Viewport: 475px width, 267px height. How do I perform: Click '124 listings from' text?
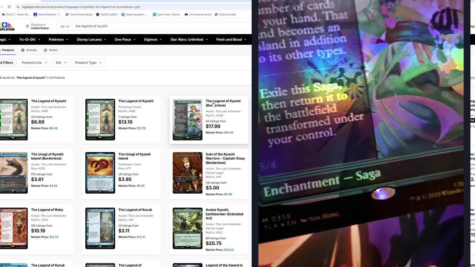42,117
